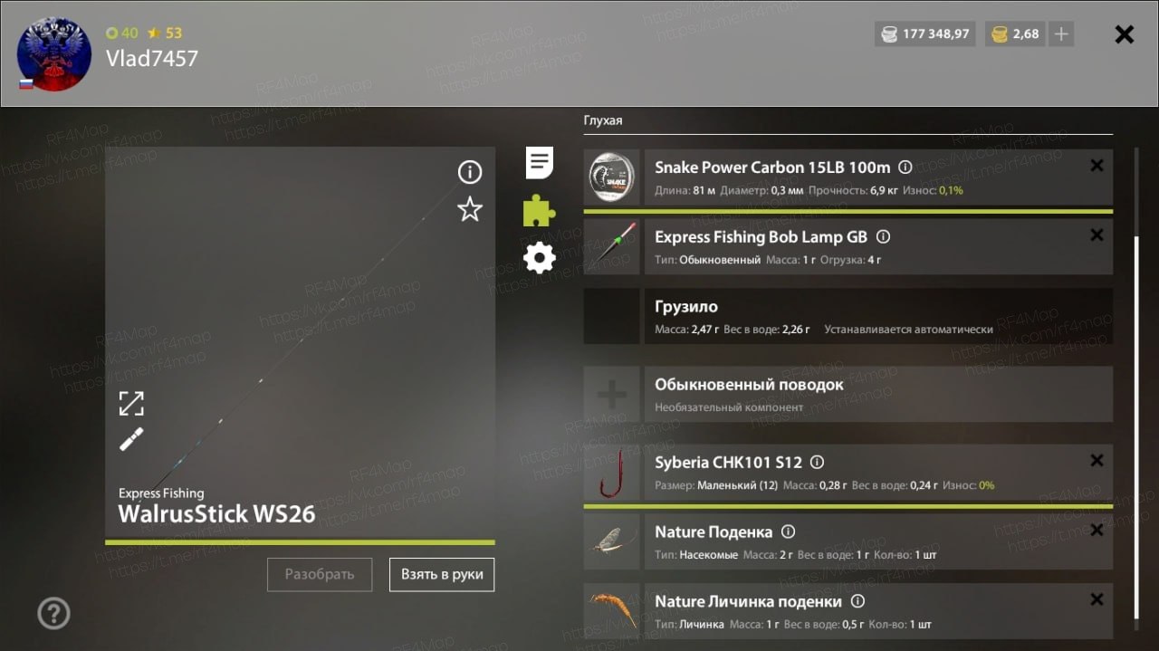Click the Разобрать button
The image size is (1159, 651).
pyautogui.click(x=320, y=575)
